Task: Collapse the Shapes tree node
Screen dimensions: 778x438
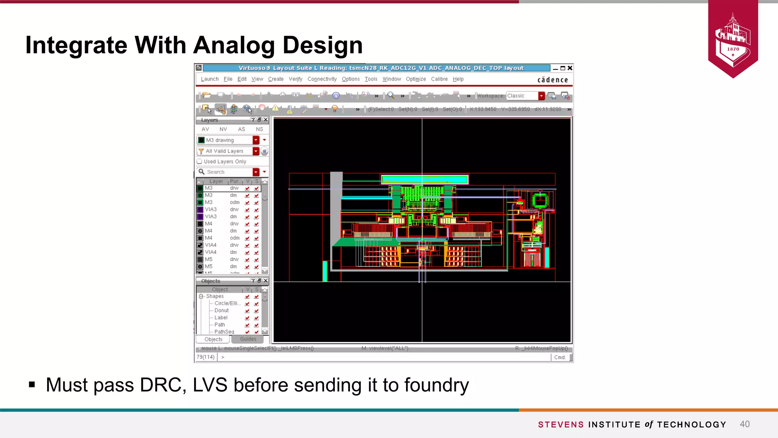Action: 201,296
